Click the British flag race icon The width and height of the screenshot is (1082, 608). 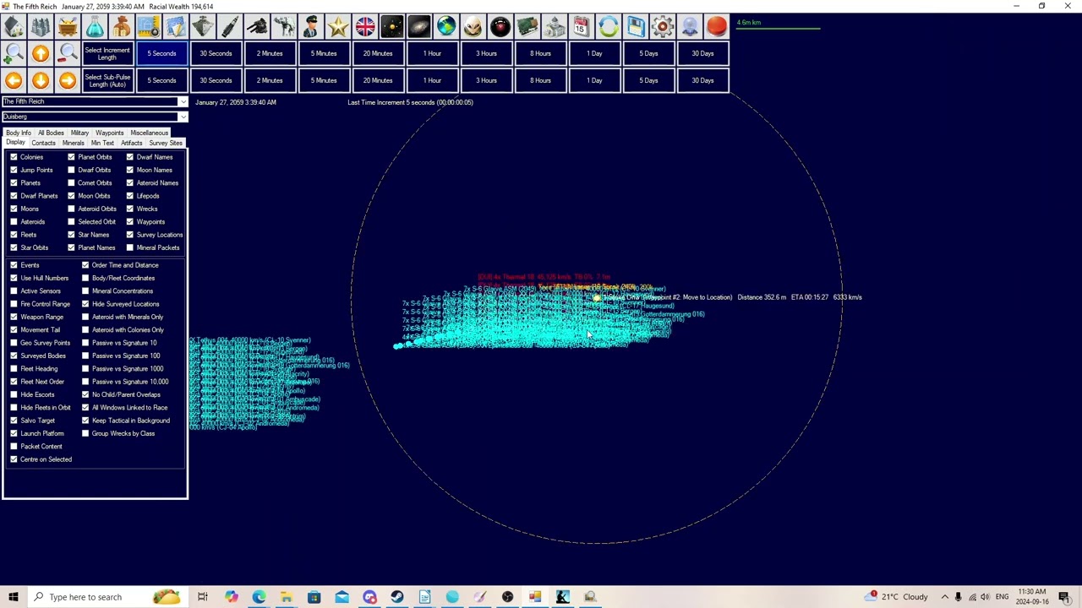tap(365, 27)
